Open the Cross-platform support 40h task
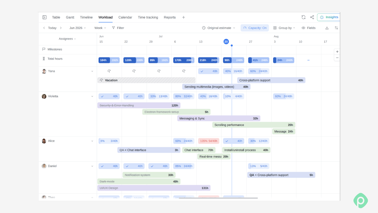This screenshot has height=213, width=378. click(x=271, y=80)
